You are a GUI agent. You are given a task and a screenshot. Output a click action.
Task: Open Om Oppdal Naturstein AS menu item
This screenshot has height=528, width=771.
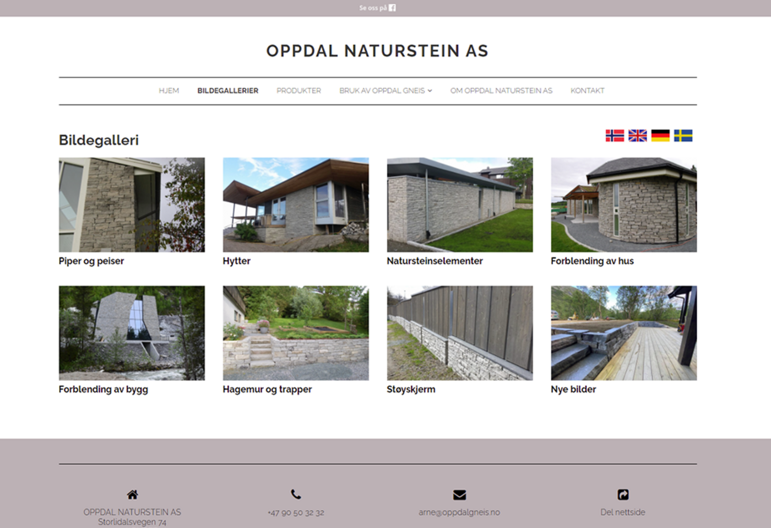[501, 91]
